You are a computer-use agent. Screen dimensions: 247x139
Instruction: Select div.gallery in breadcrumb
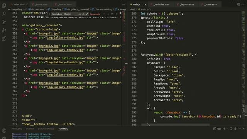point(54,9)
